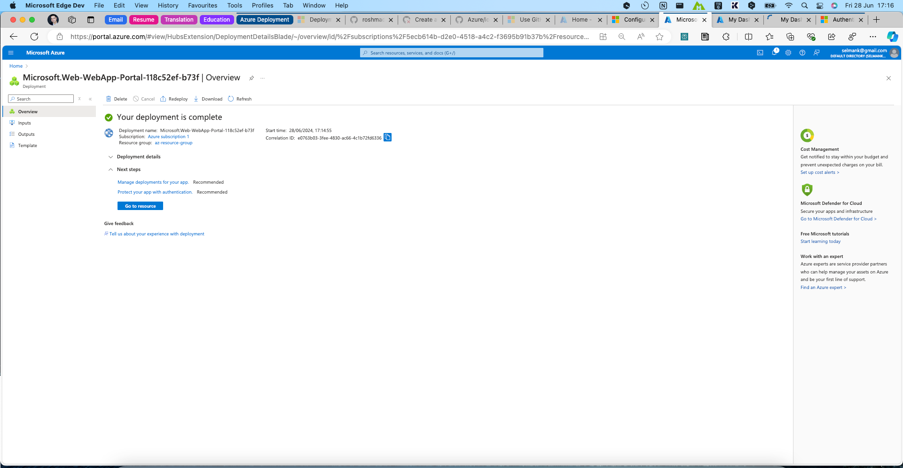The image size is (903, 468).
Task: Open Azure portal settings gear
Action: point(788,53)
